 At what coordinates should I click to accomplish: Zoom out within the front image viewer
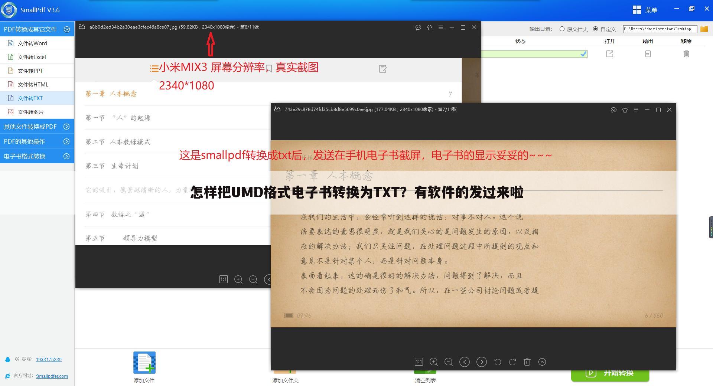click(x=449, y=362)
